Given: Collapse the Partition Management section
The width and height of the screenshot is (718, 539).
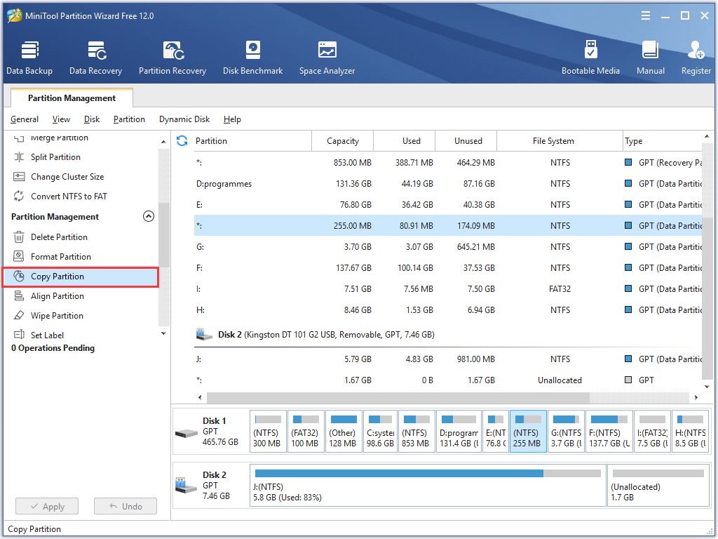Looking at the screenshot, I should tap(149, 216).
